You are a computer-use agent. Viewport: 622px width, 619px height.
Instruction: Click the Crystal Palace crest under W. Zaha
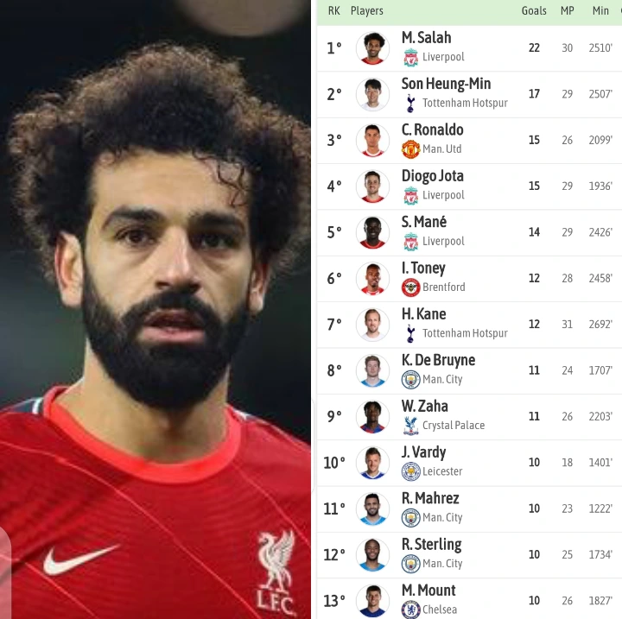[410, 426]
